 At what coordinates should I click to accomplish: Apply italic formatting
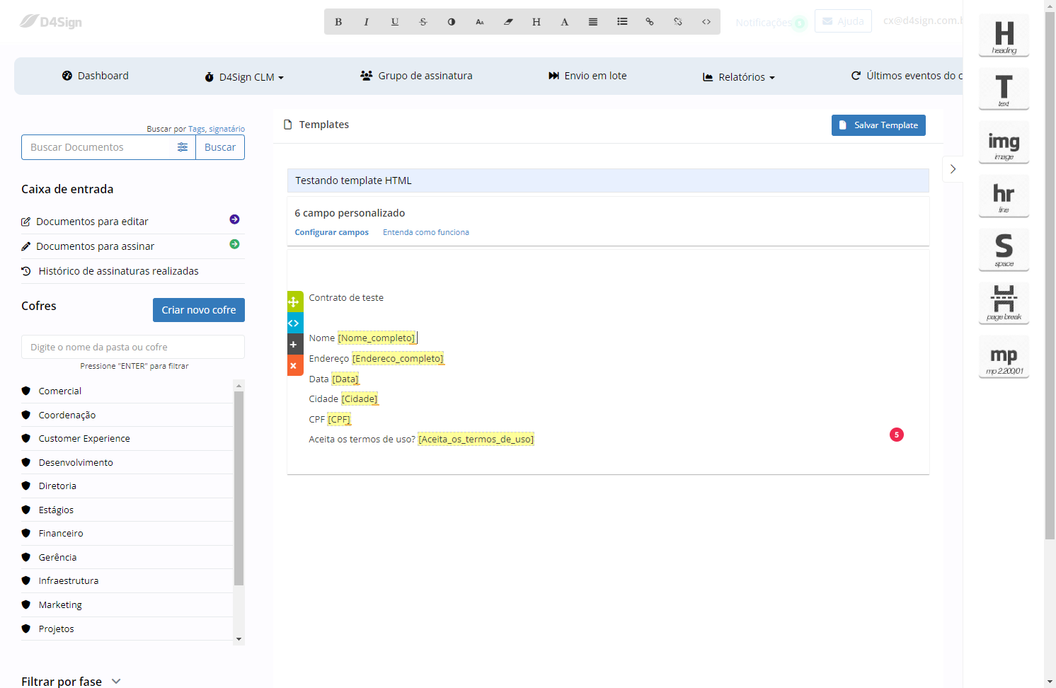tap(367, 22)
